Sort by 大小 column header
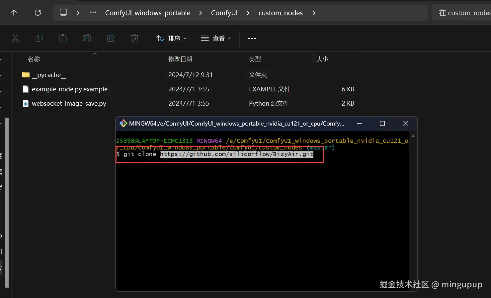The width and height of the screenshot is (491, 298). 322,59
